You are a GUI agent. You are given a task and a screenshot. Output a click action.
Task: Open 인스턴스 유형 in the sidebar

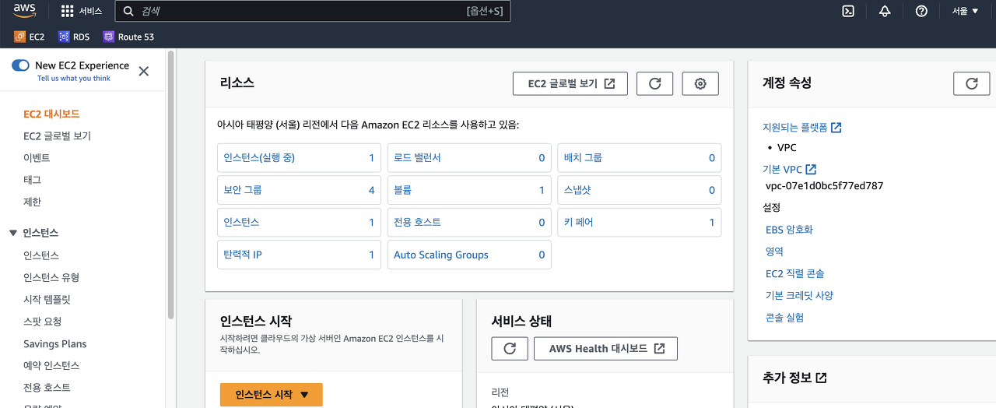click(51, 277)
